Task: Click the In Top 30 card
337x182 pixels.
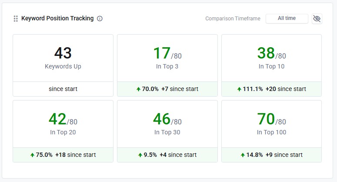Action: [x=167, y=124]
